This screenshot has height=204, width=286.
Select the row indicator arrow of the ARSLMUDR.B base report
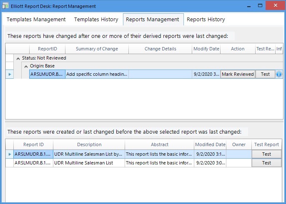10,74
